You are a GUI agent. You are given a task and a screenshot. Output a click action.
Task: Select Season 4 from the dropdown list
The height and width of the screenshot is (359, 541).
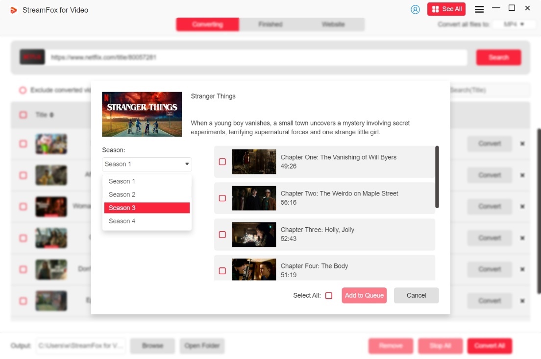click(x=147, y=221)
